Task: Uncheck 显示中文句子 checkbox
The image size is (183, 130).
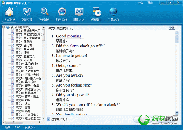Action: click(x=48, y=119)
